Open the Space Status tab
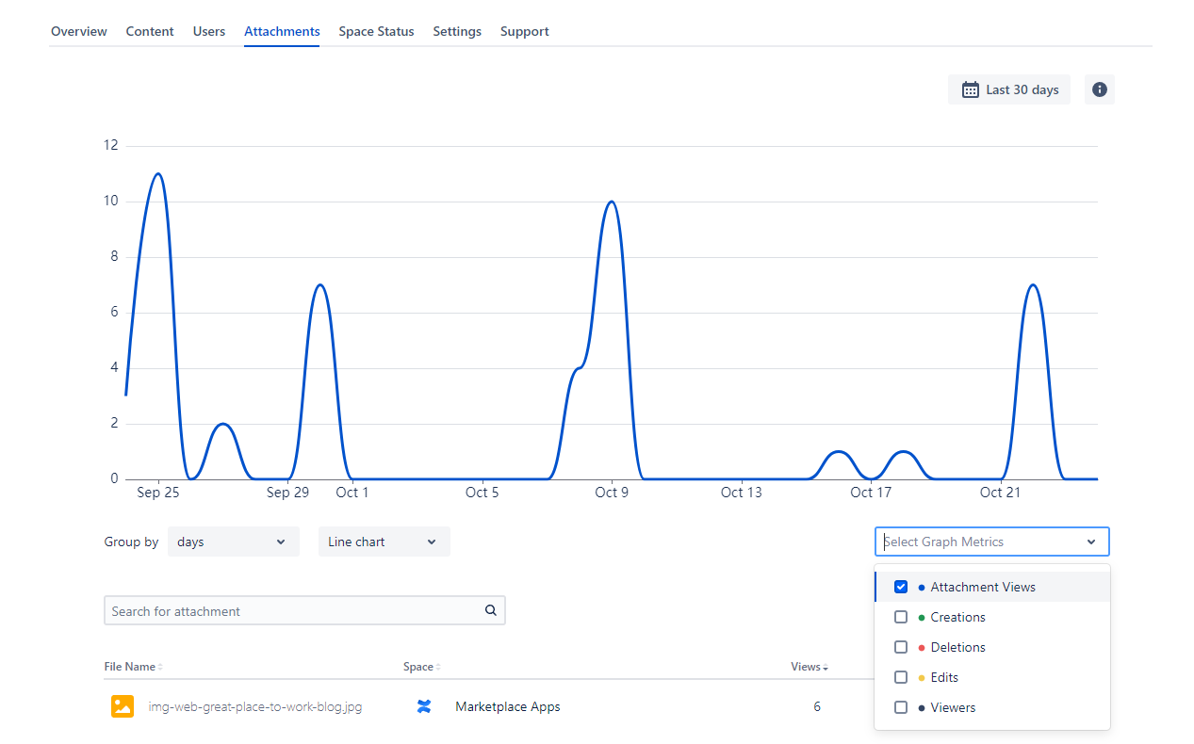Image resolution: width=1194 pixels, height=744 pixels. (376, 31)
